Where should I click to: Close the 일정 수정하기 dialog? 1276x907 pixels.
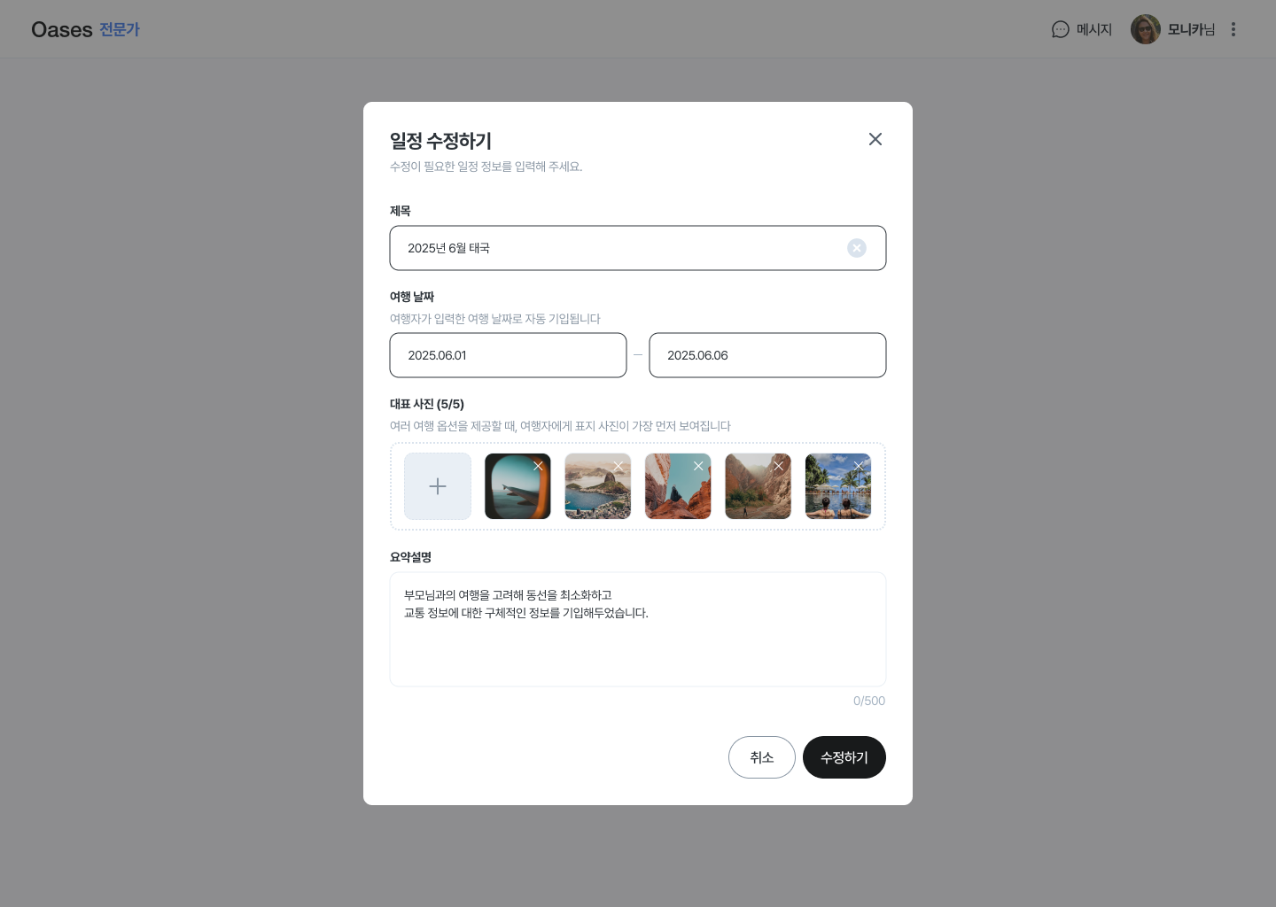(x=875, y=139)
